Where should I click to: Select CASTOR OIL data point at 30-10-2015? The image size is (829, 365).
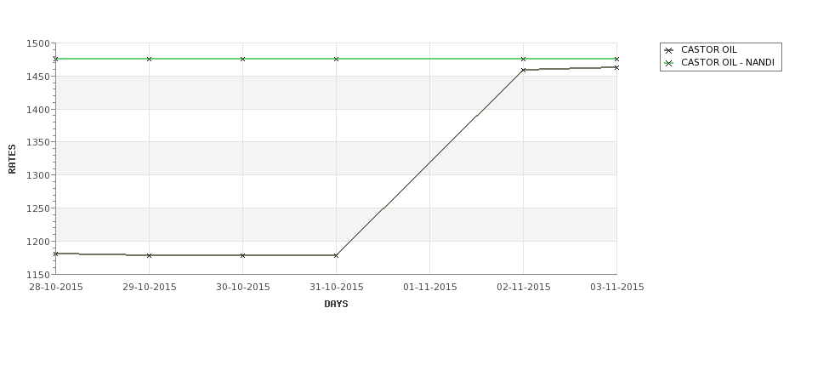pyautogui.click(x=242, y=255)
